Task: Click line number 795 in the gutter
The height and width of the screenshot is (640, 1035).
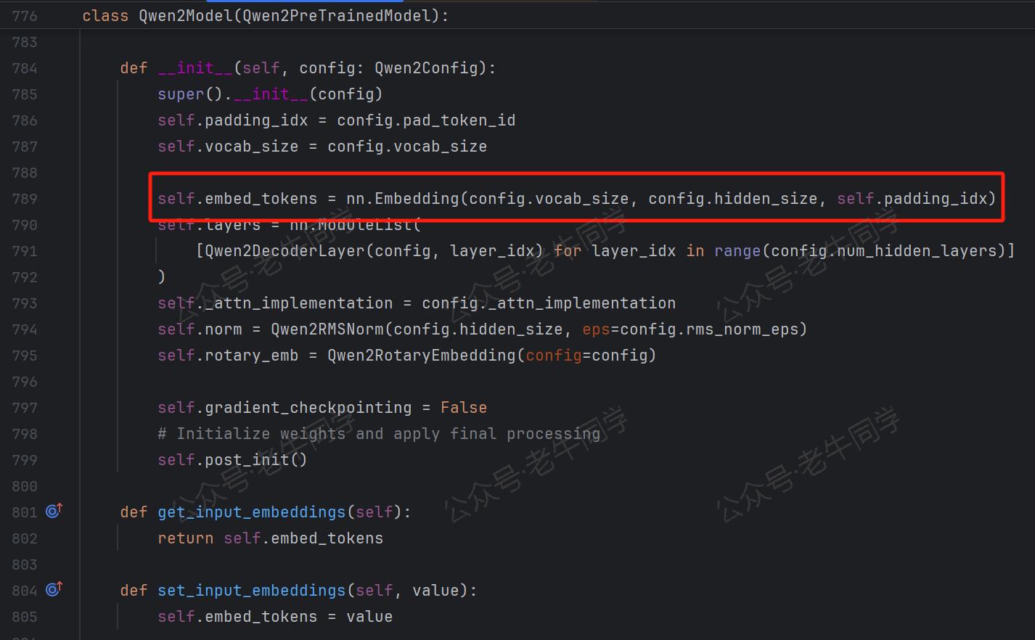Action: (25, 356)
